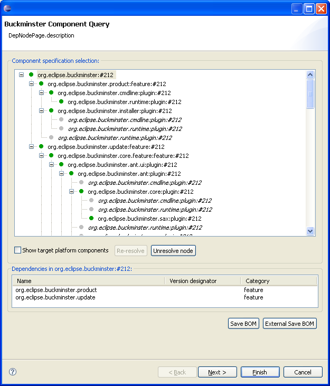
Task: Click the Version designator column header
Action: point(203,281)
